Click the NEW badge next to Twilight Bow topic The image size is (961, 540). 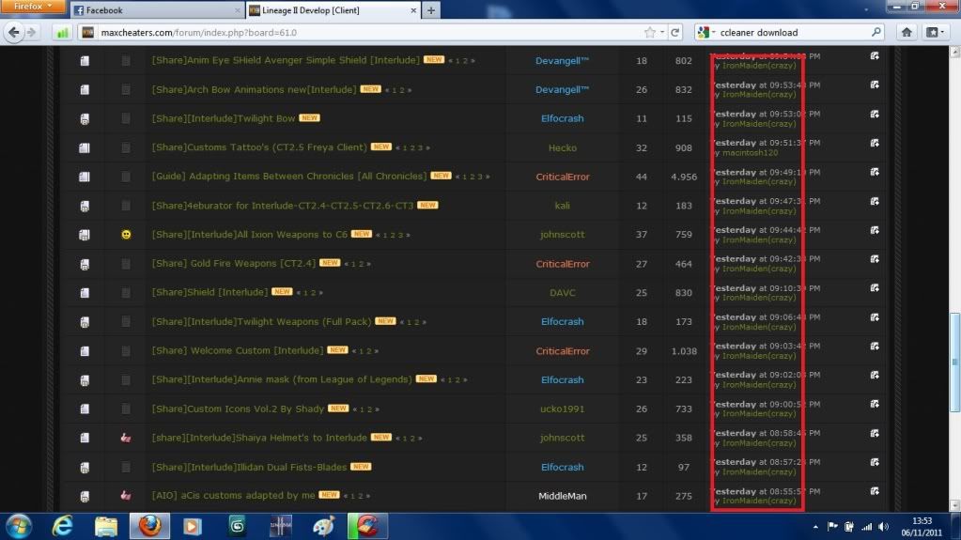310,118
